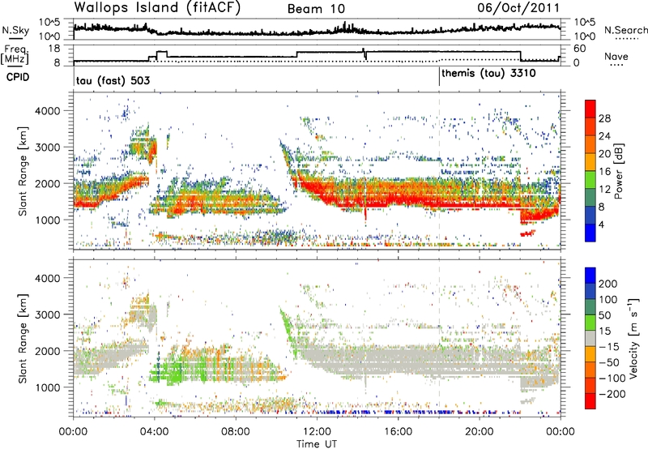Image resolution: width=648 pixels, height=449 pixels.
Task: Select the "Freq. [MHz]" axis label
Action: [15, 55]
